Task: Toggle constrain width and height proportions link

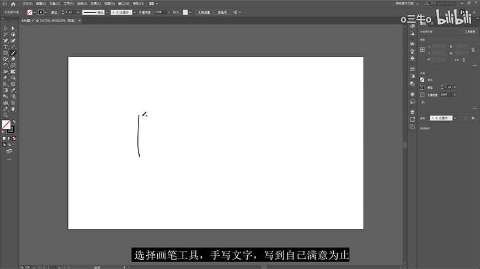Action: pyautogui.click(x=473, y=50)
